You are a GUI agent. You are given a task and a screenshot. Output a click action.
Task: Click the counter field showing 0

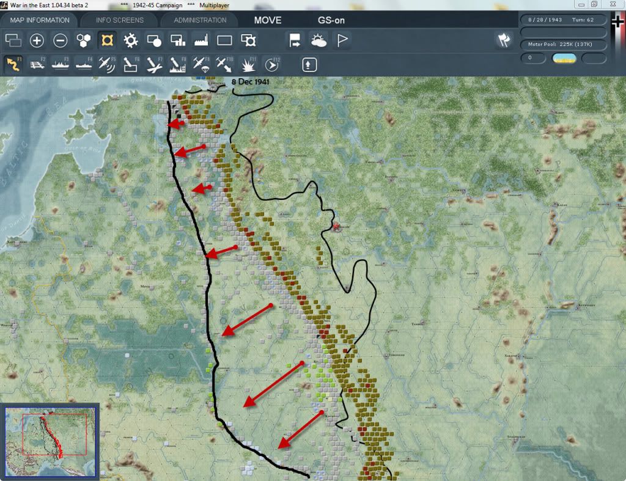point(533,58)
